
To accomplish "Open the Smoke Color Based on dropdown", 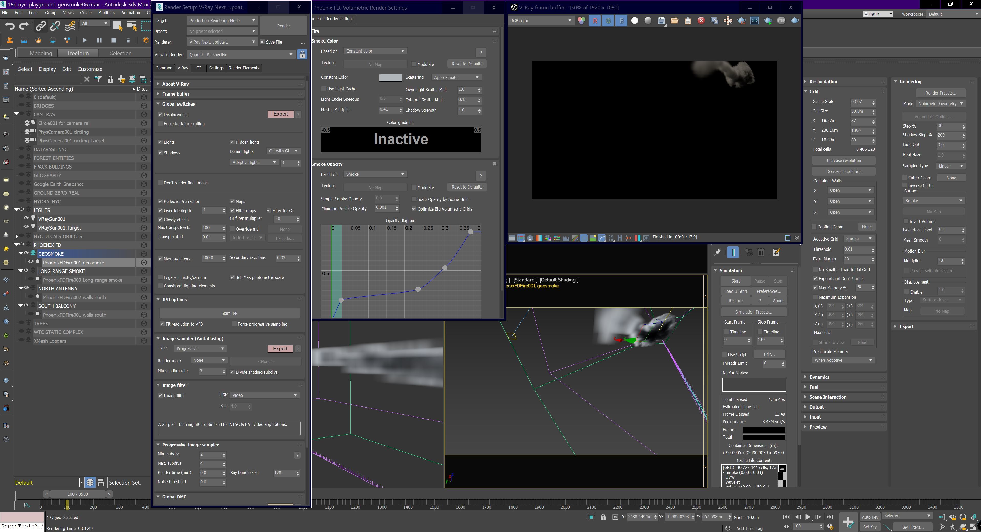I will click(375, 51).
